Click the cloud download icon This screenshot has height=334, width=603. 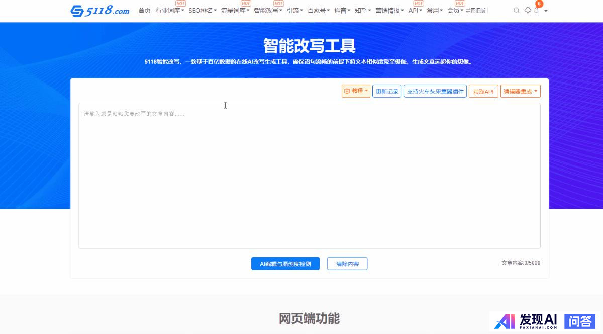pyautogui.click(x=527, y=11)
